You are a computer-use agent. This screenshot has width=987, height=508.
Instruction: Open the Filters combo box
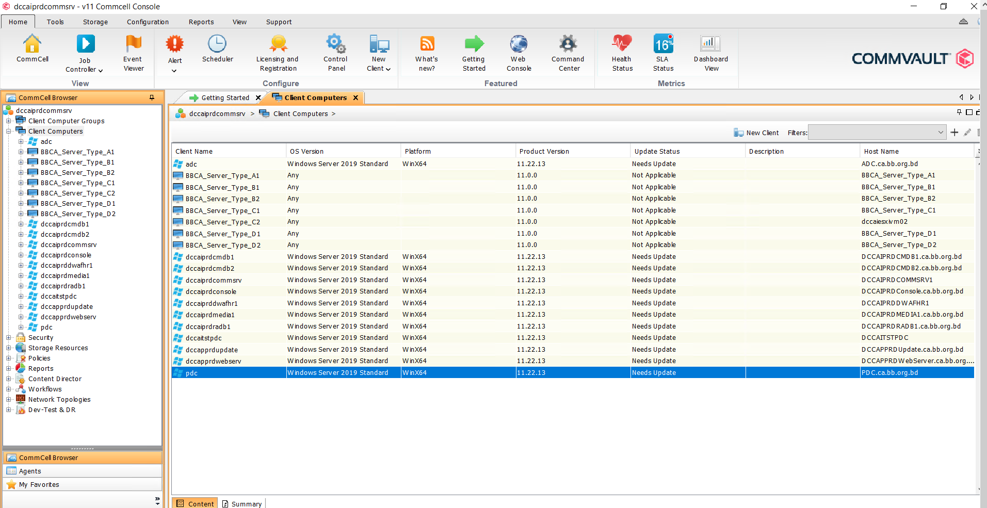click(877, 133)
